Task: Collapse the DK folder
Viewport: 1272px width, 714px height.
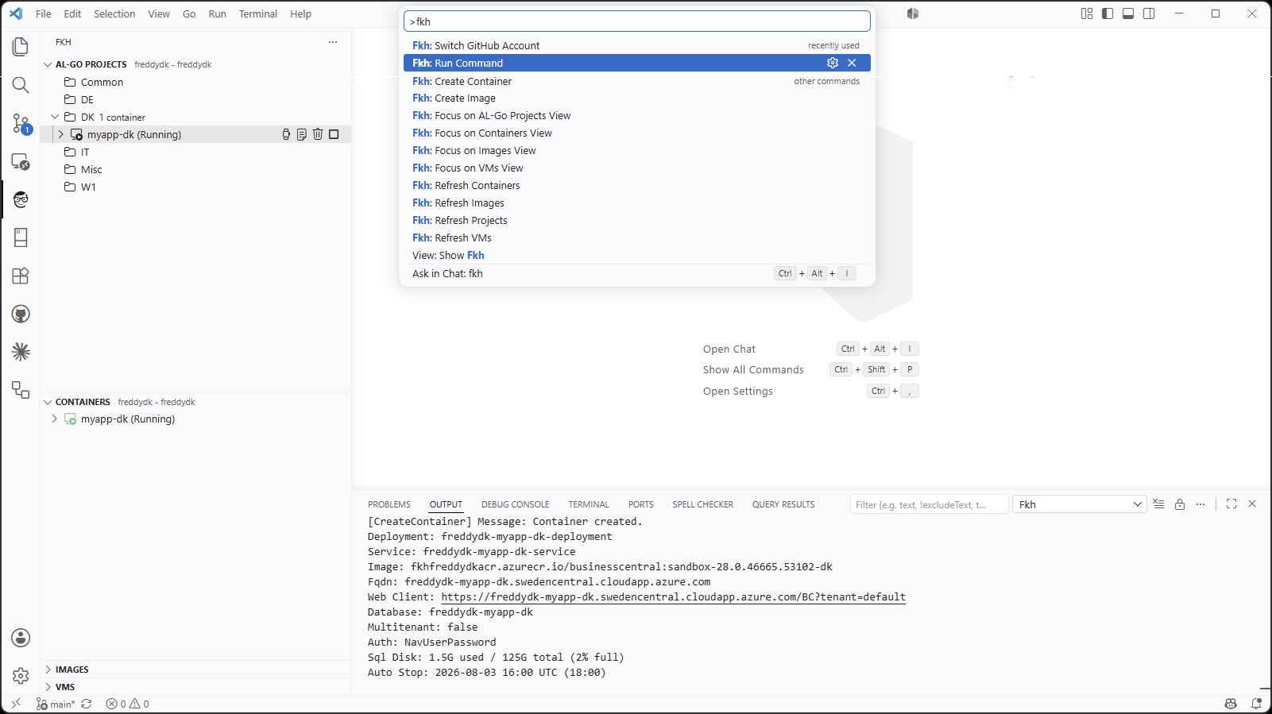Action: pos(55,117)
